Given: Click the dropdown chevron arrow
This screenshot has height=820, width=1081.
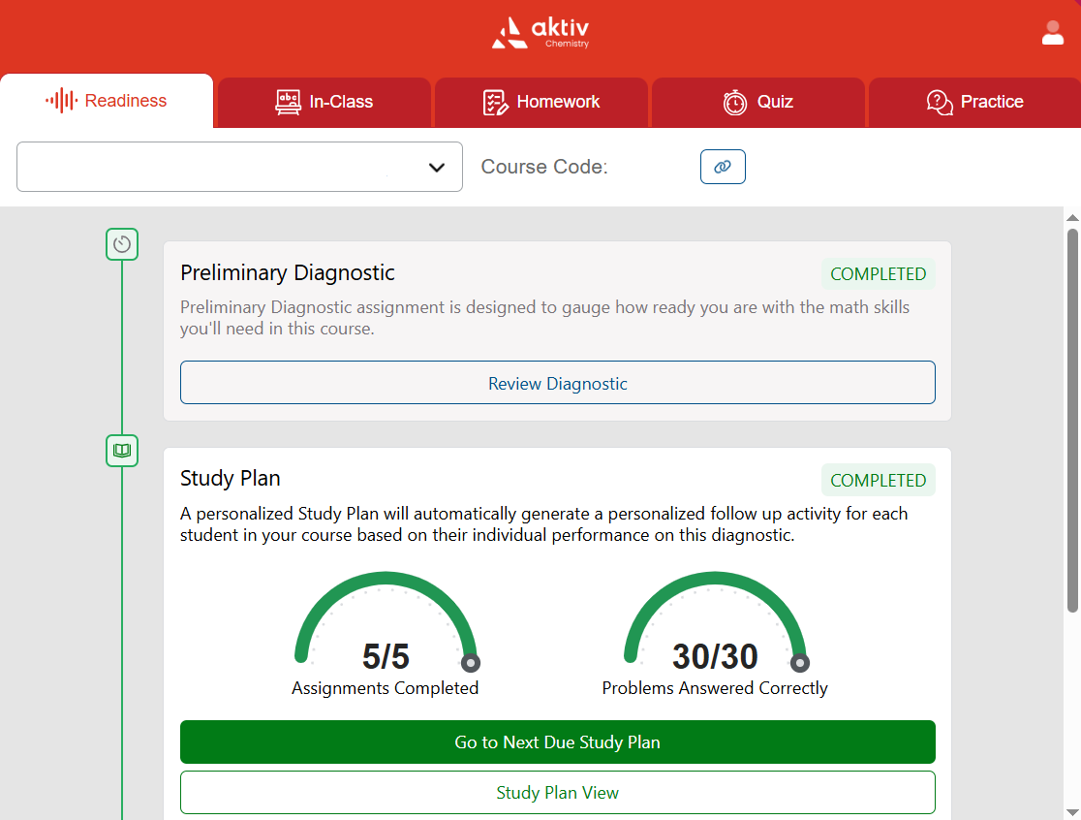Looking at the screenshot, I should pos(436,167).
